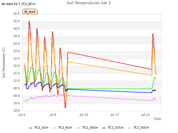
Task: Click the 25.0 y-axis label
Action: (x=17, y=21)
